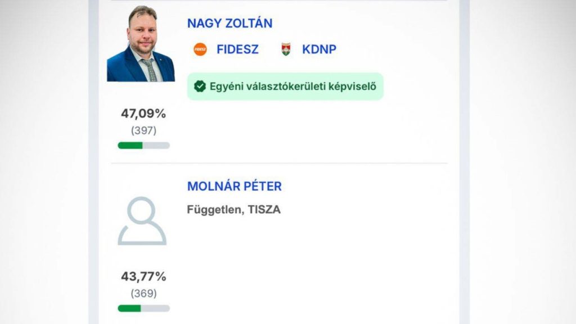Screen dimensions: 576x324
Task: Open the NAGY ZOLTÁN candidate name link
Action: (x=229, y=23)
